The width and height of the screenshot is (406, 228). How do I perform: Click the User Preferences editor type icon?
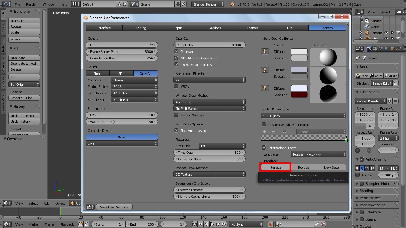tap(90, 207)
